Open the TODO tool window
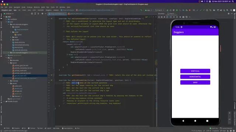The image size is (236, 132). tap(7, 128)
